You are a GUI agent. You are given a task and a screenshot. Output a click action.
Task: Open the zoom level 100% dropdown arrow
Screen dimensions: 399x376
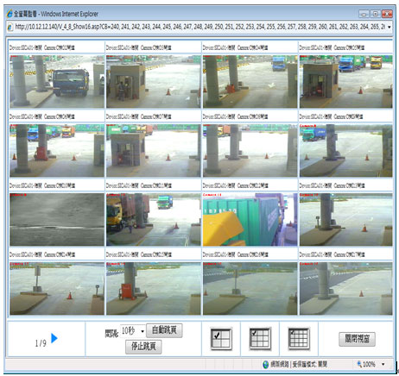tap(383, 364)
